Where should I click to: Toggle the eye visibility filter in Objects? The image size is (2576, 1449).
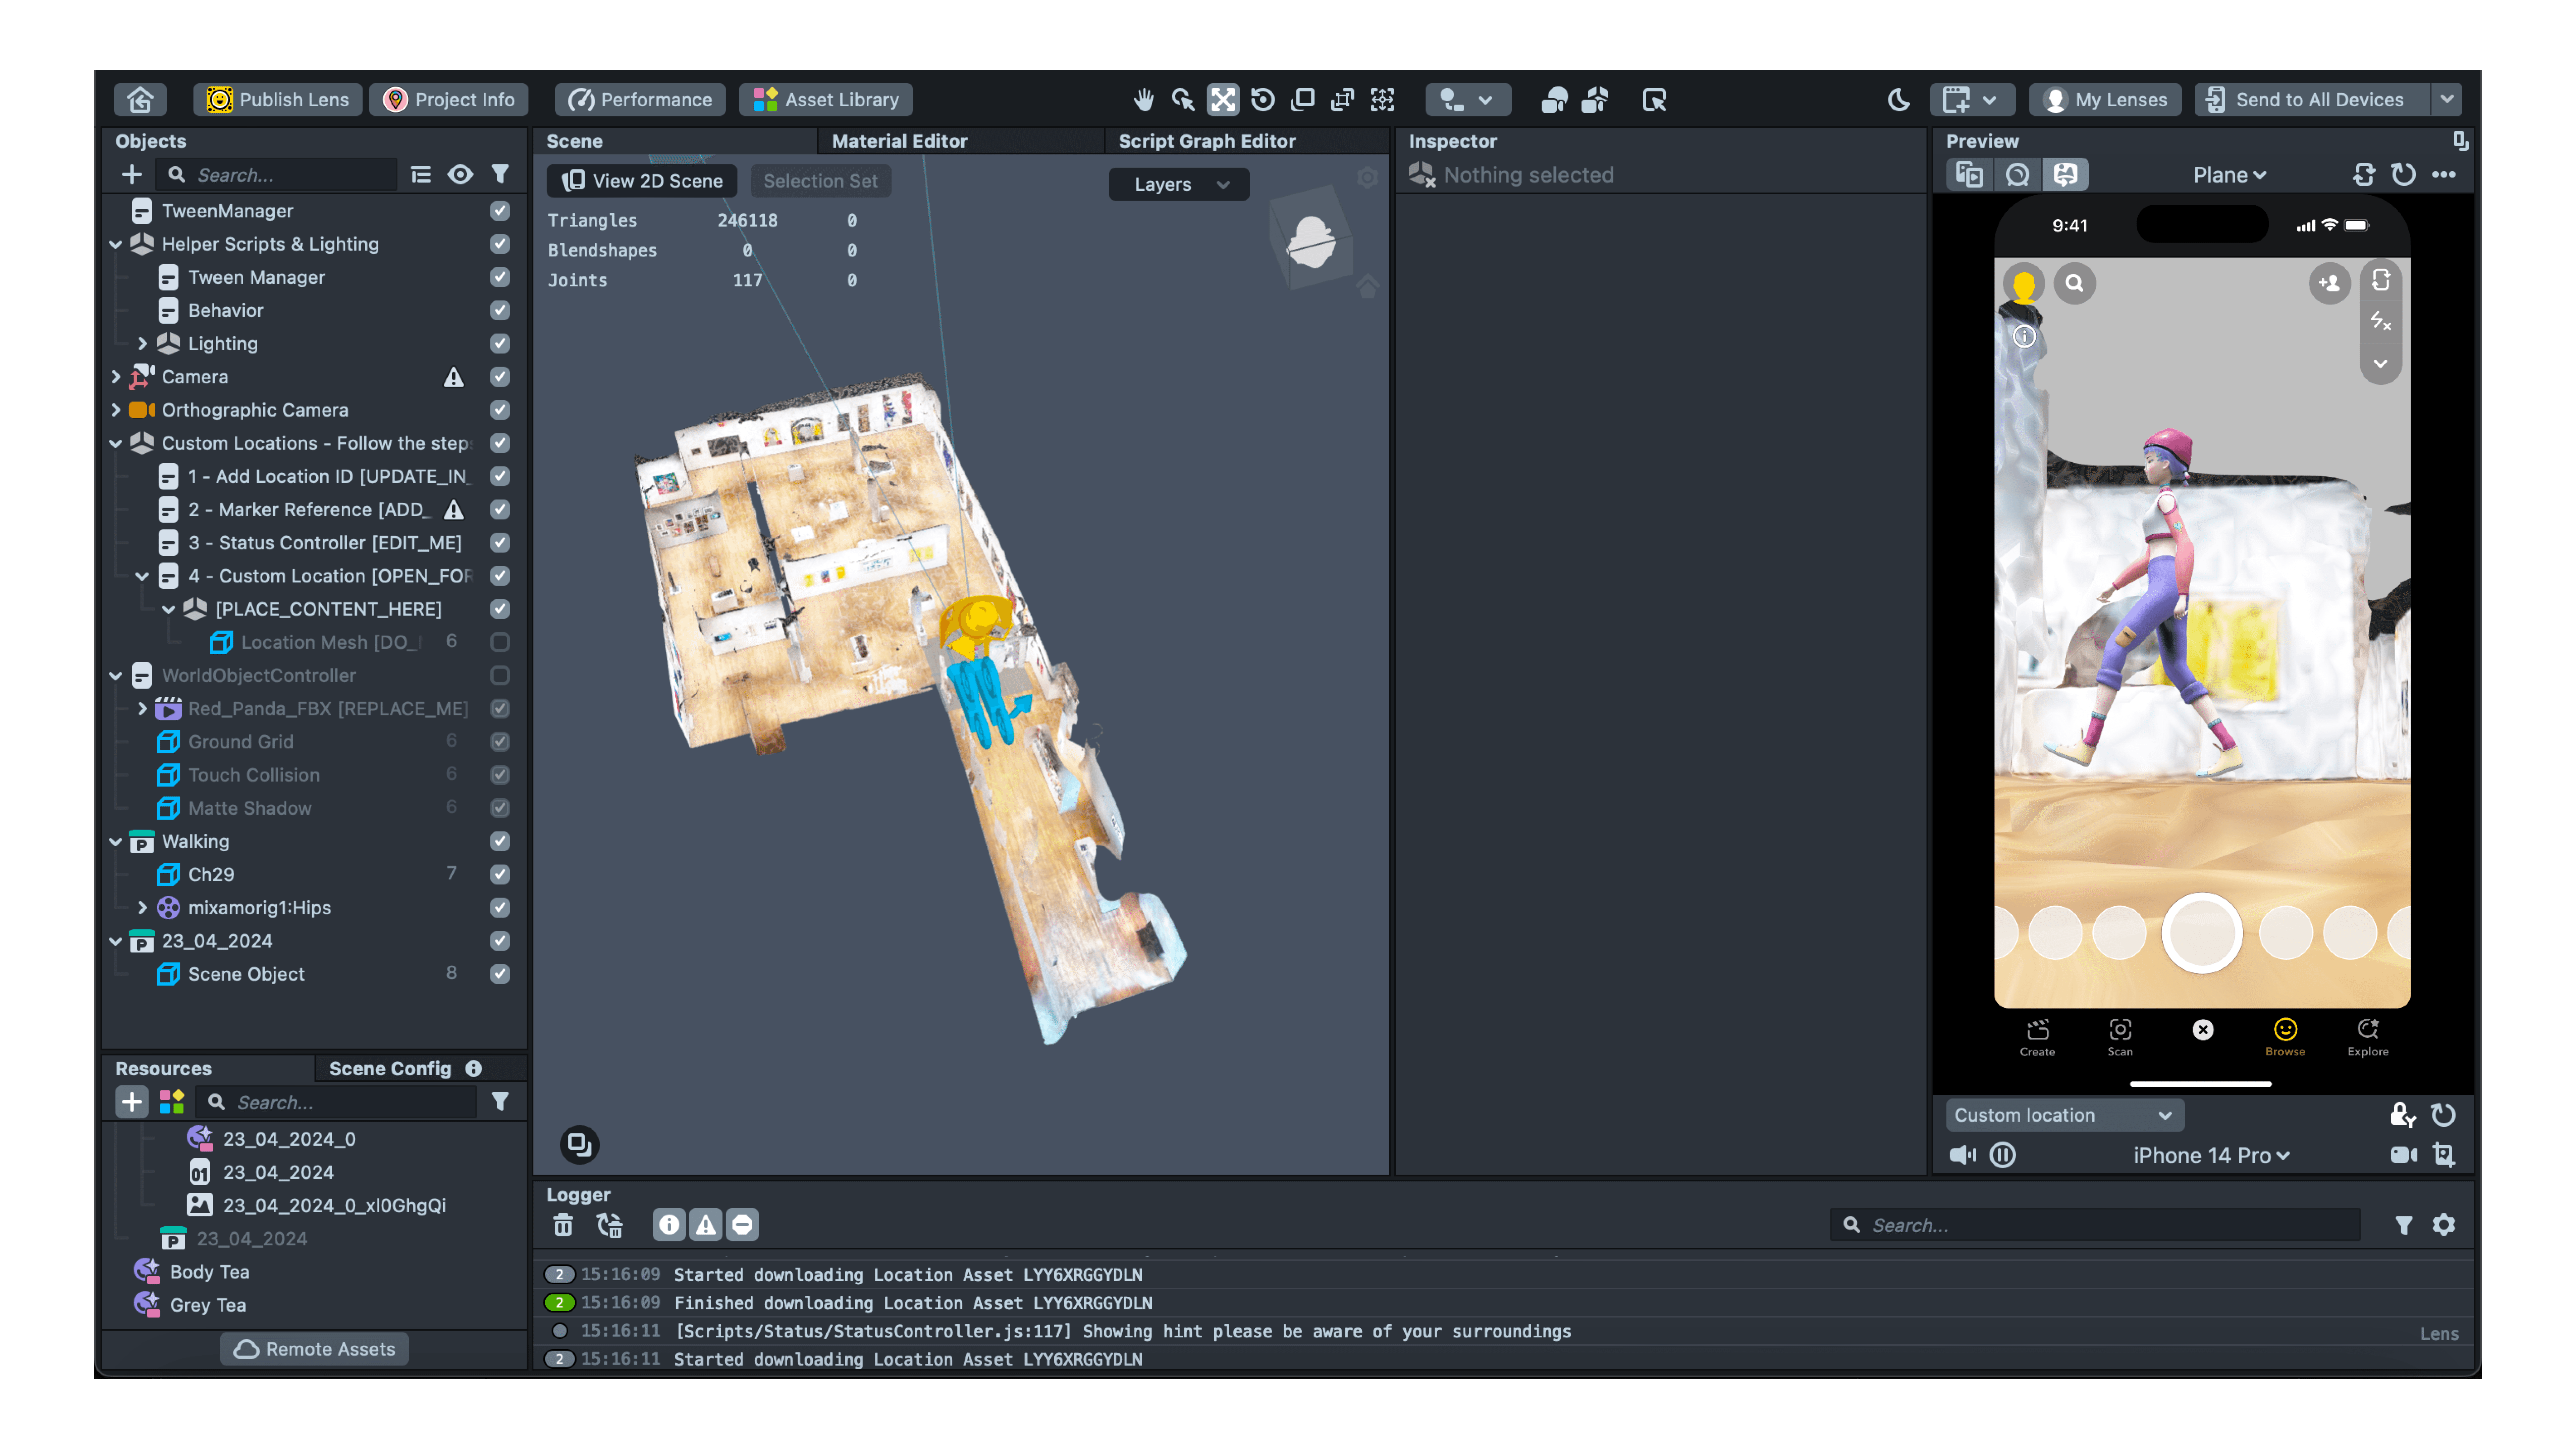(460, 174)
